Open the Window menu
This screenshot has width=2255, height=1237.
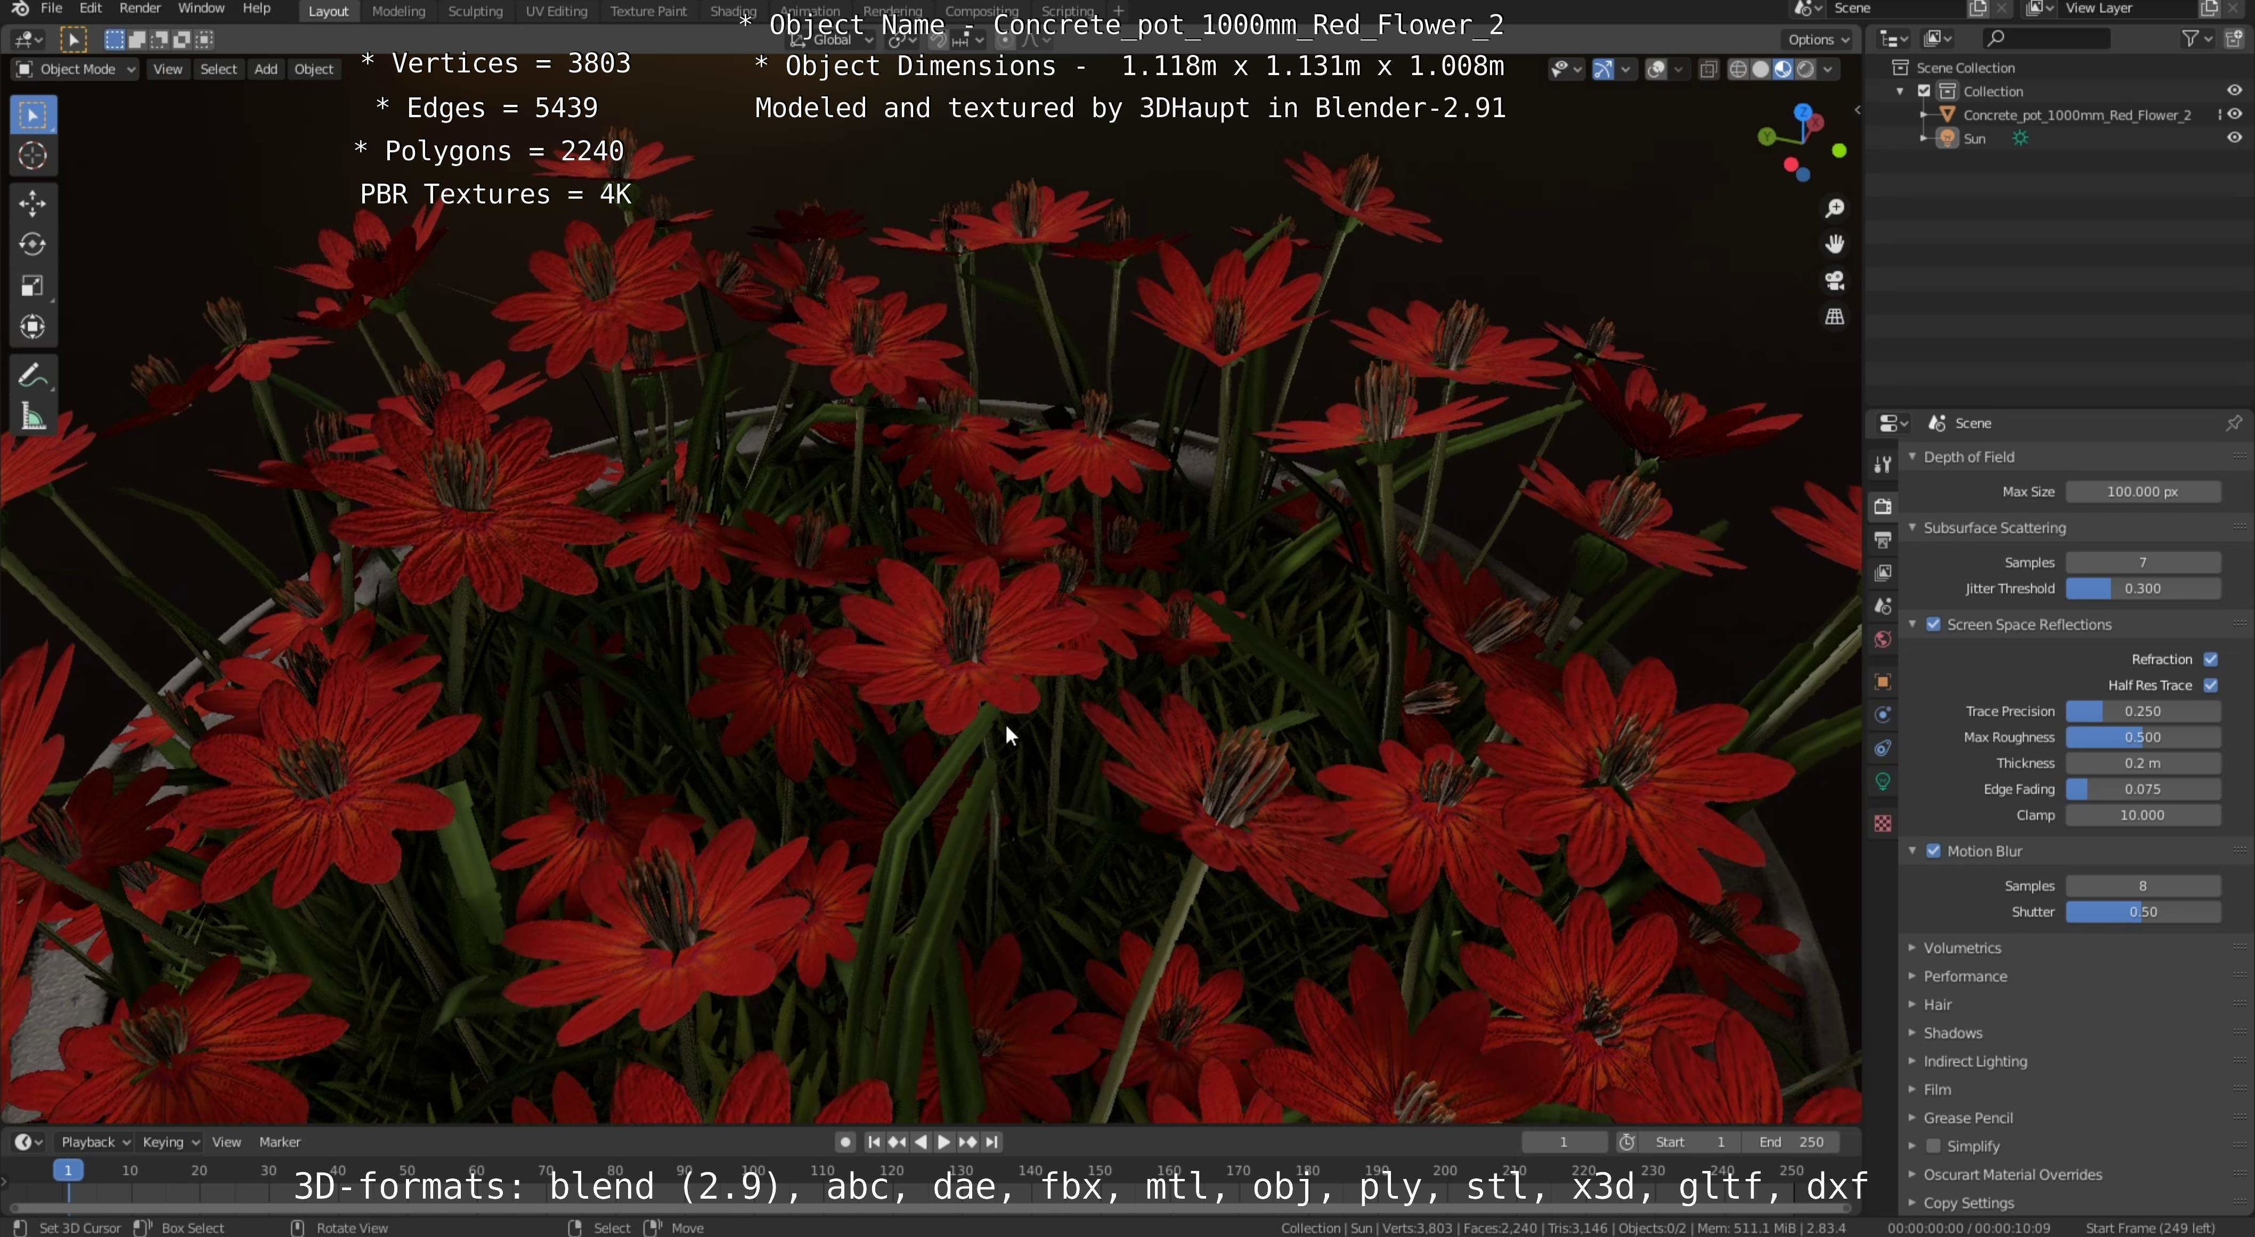click(200, 8)
